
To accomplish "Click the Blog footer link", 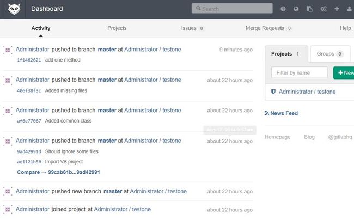I will 309,137.
